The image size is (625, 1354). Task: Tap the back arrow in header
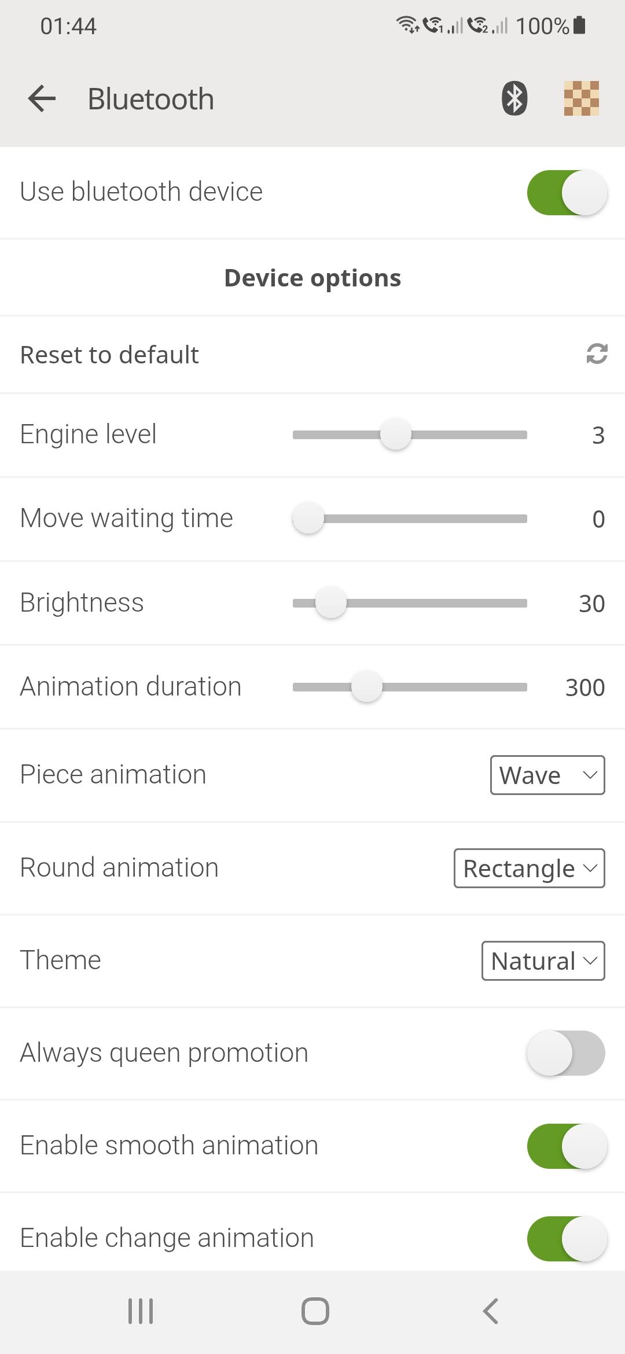42,98
